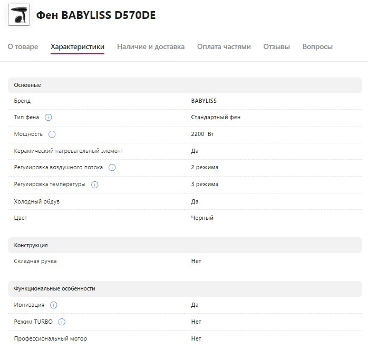
Task: Click the Профессиональный мотор label
Action: [x=51, y=338]
